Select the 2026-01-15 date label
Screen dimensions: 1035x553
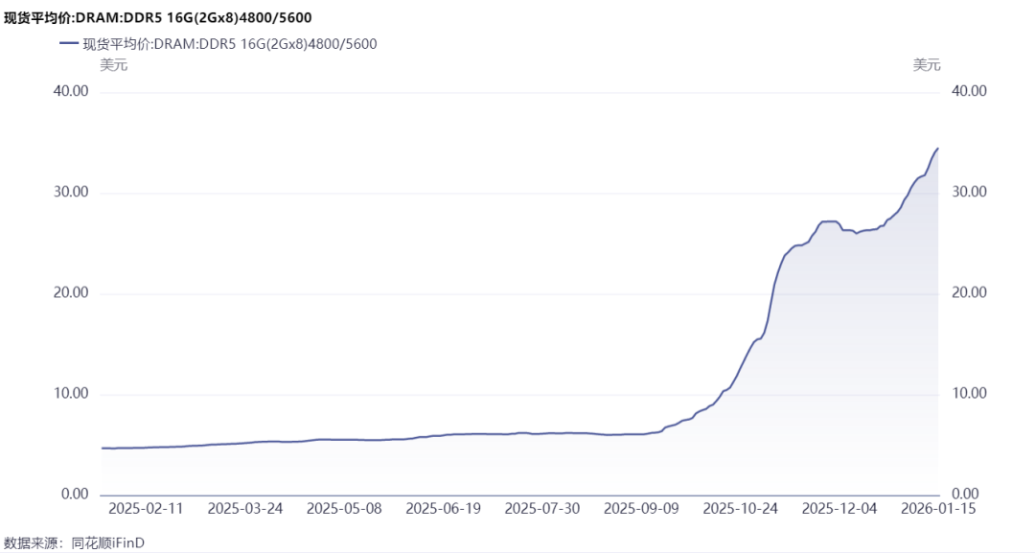coord(938,509)
